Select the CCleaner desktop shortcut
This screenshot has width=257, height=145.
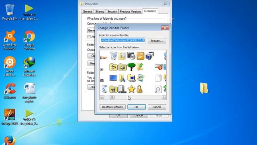tap(10, 91)
